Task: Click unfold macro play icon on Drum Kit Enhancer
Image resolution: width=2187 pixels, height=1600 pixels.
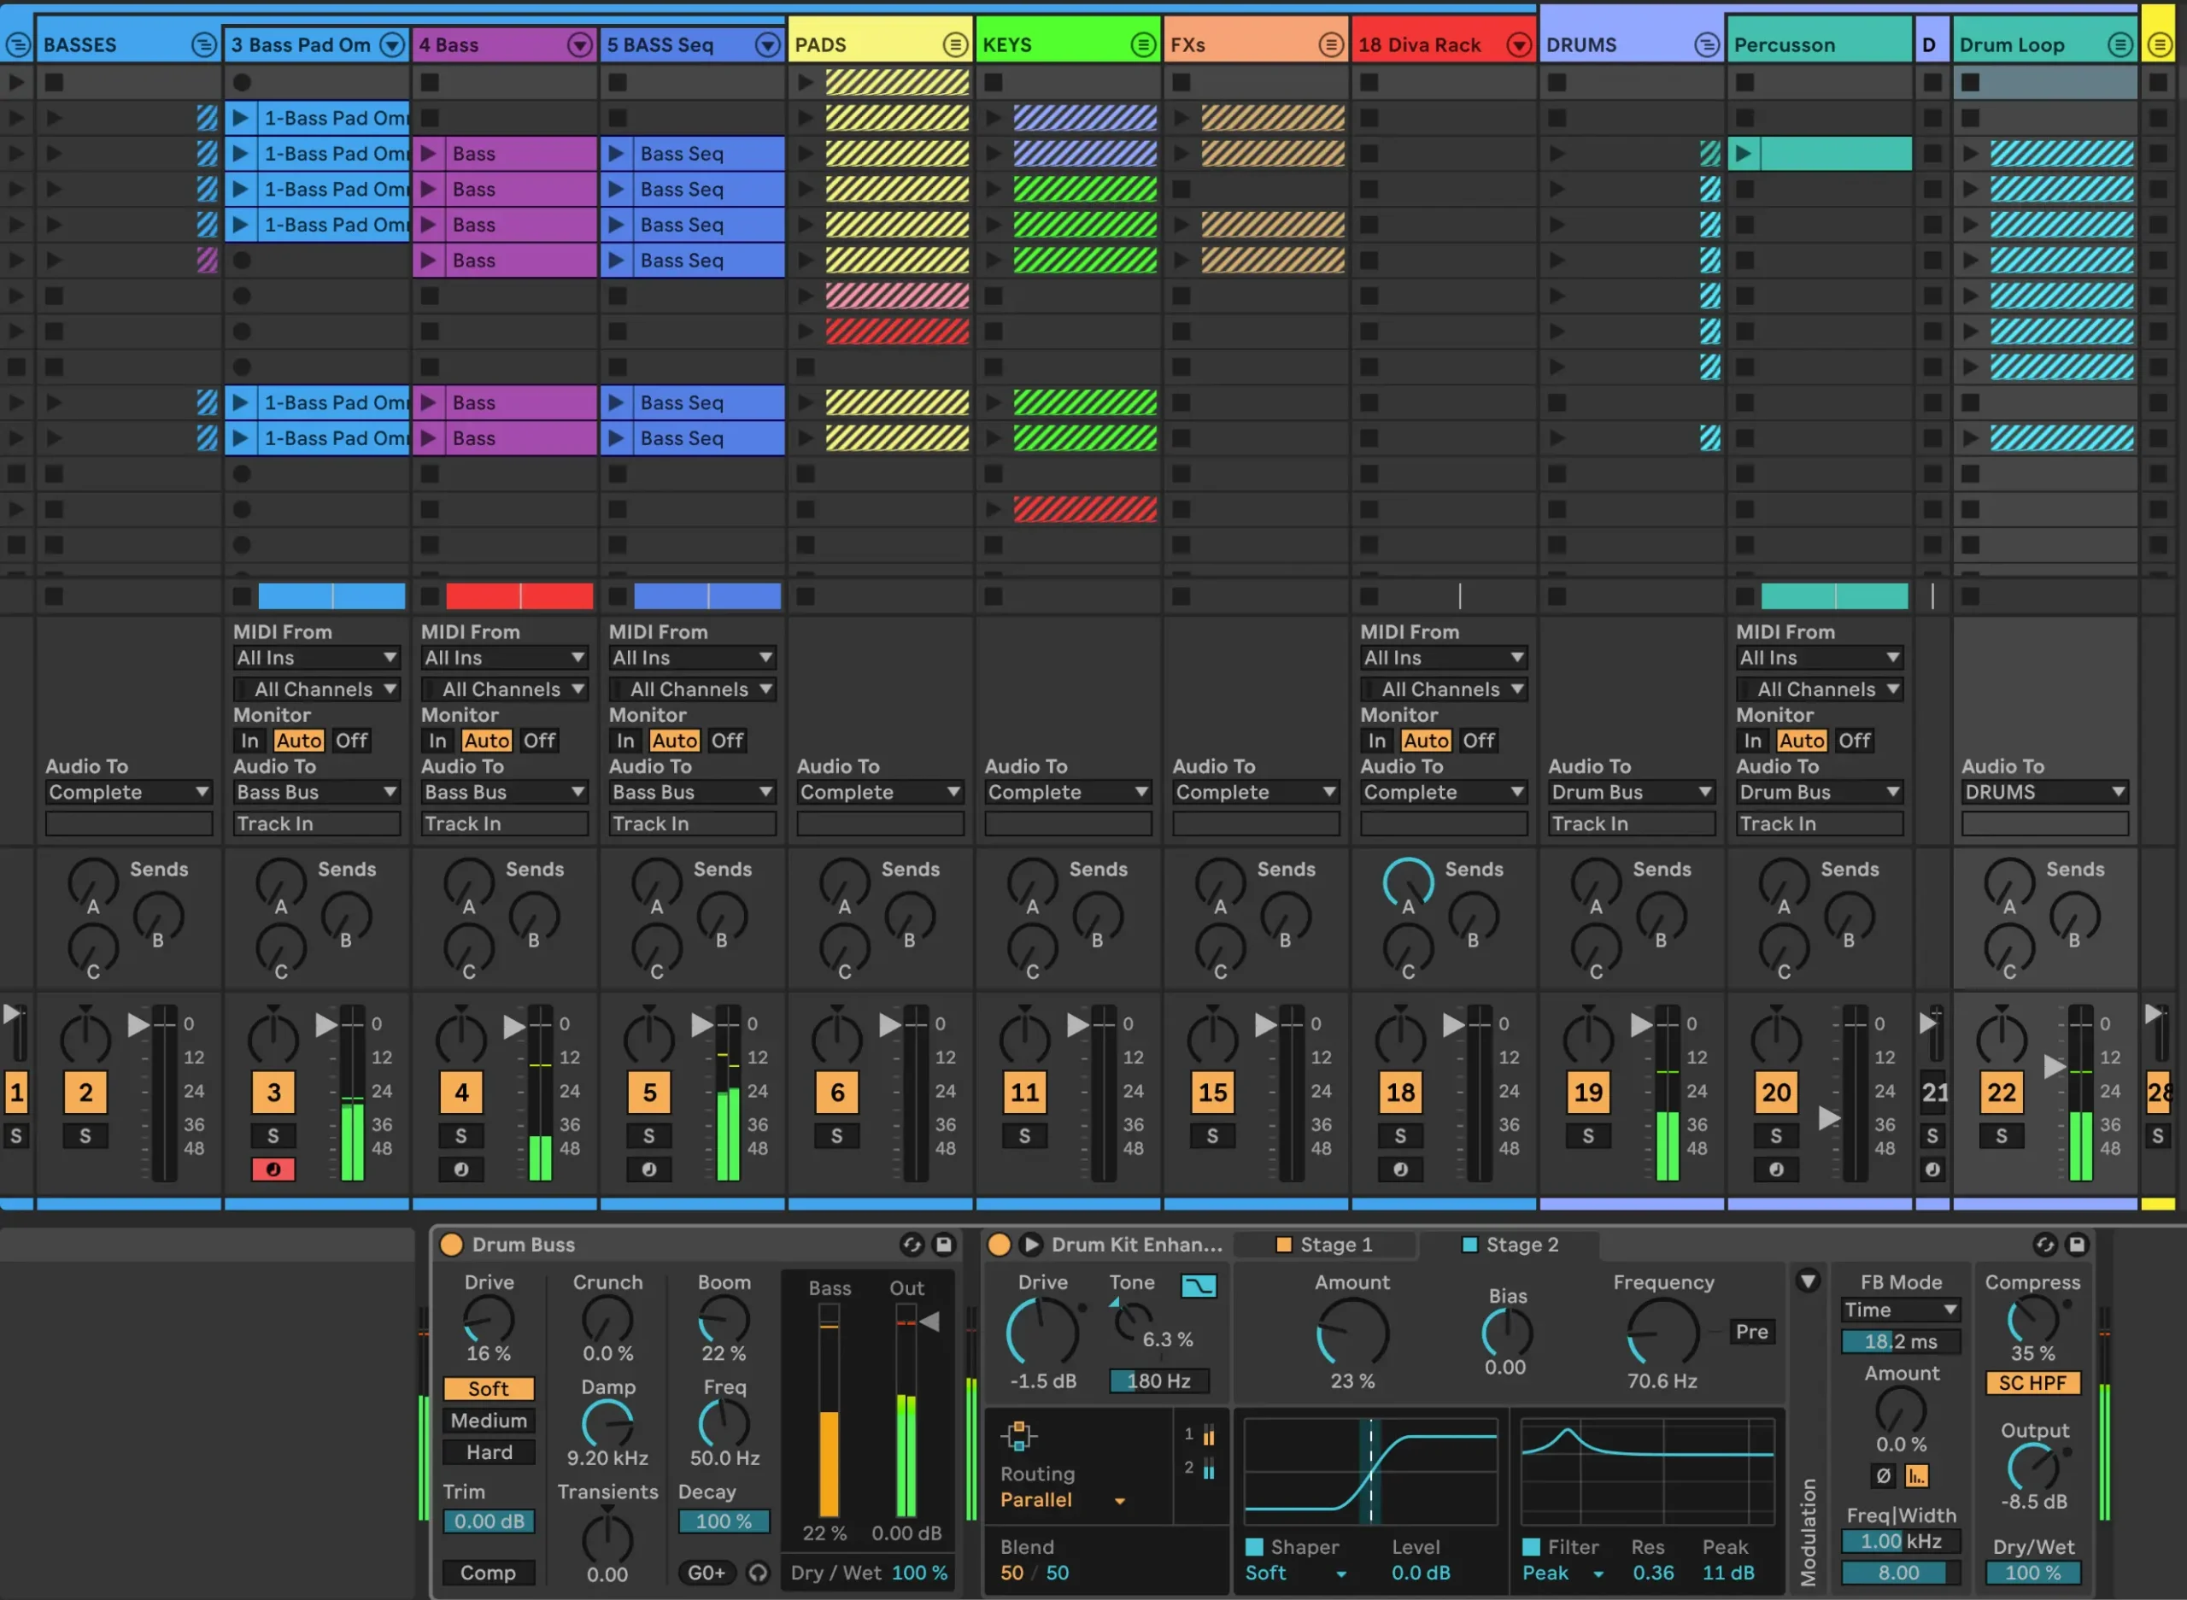Action: (1030, 1245)
